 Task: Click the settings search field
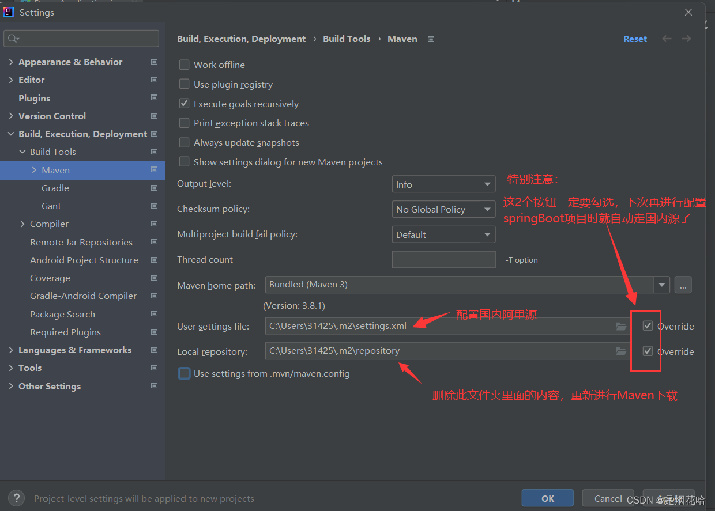(x=81, y=39)
